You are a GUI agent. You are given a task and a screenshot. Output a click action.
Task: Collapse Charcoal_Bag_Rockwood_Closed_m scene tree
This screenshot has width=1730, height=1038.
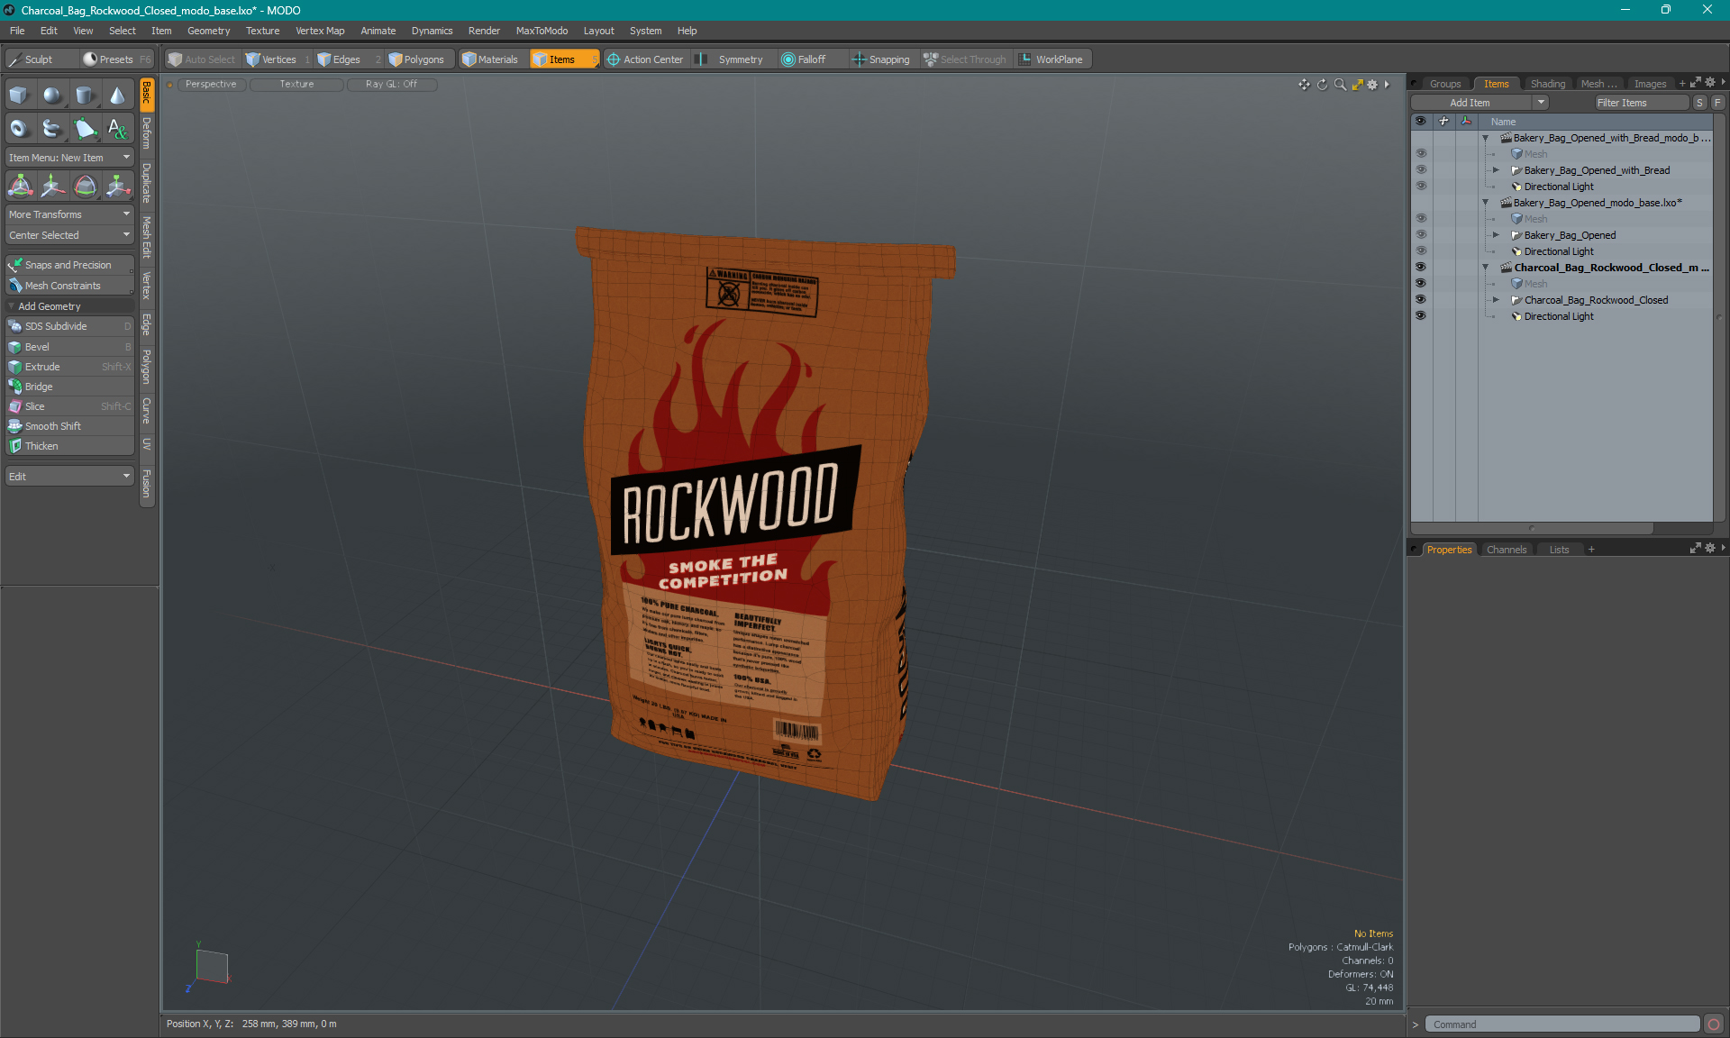pyautogui.click(x=1486, y=268)
